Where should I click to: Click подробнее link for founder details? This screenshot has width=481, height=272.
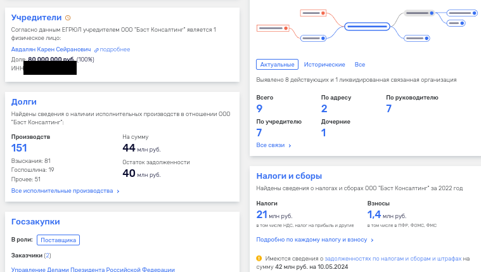pos(115,49)
